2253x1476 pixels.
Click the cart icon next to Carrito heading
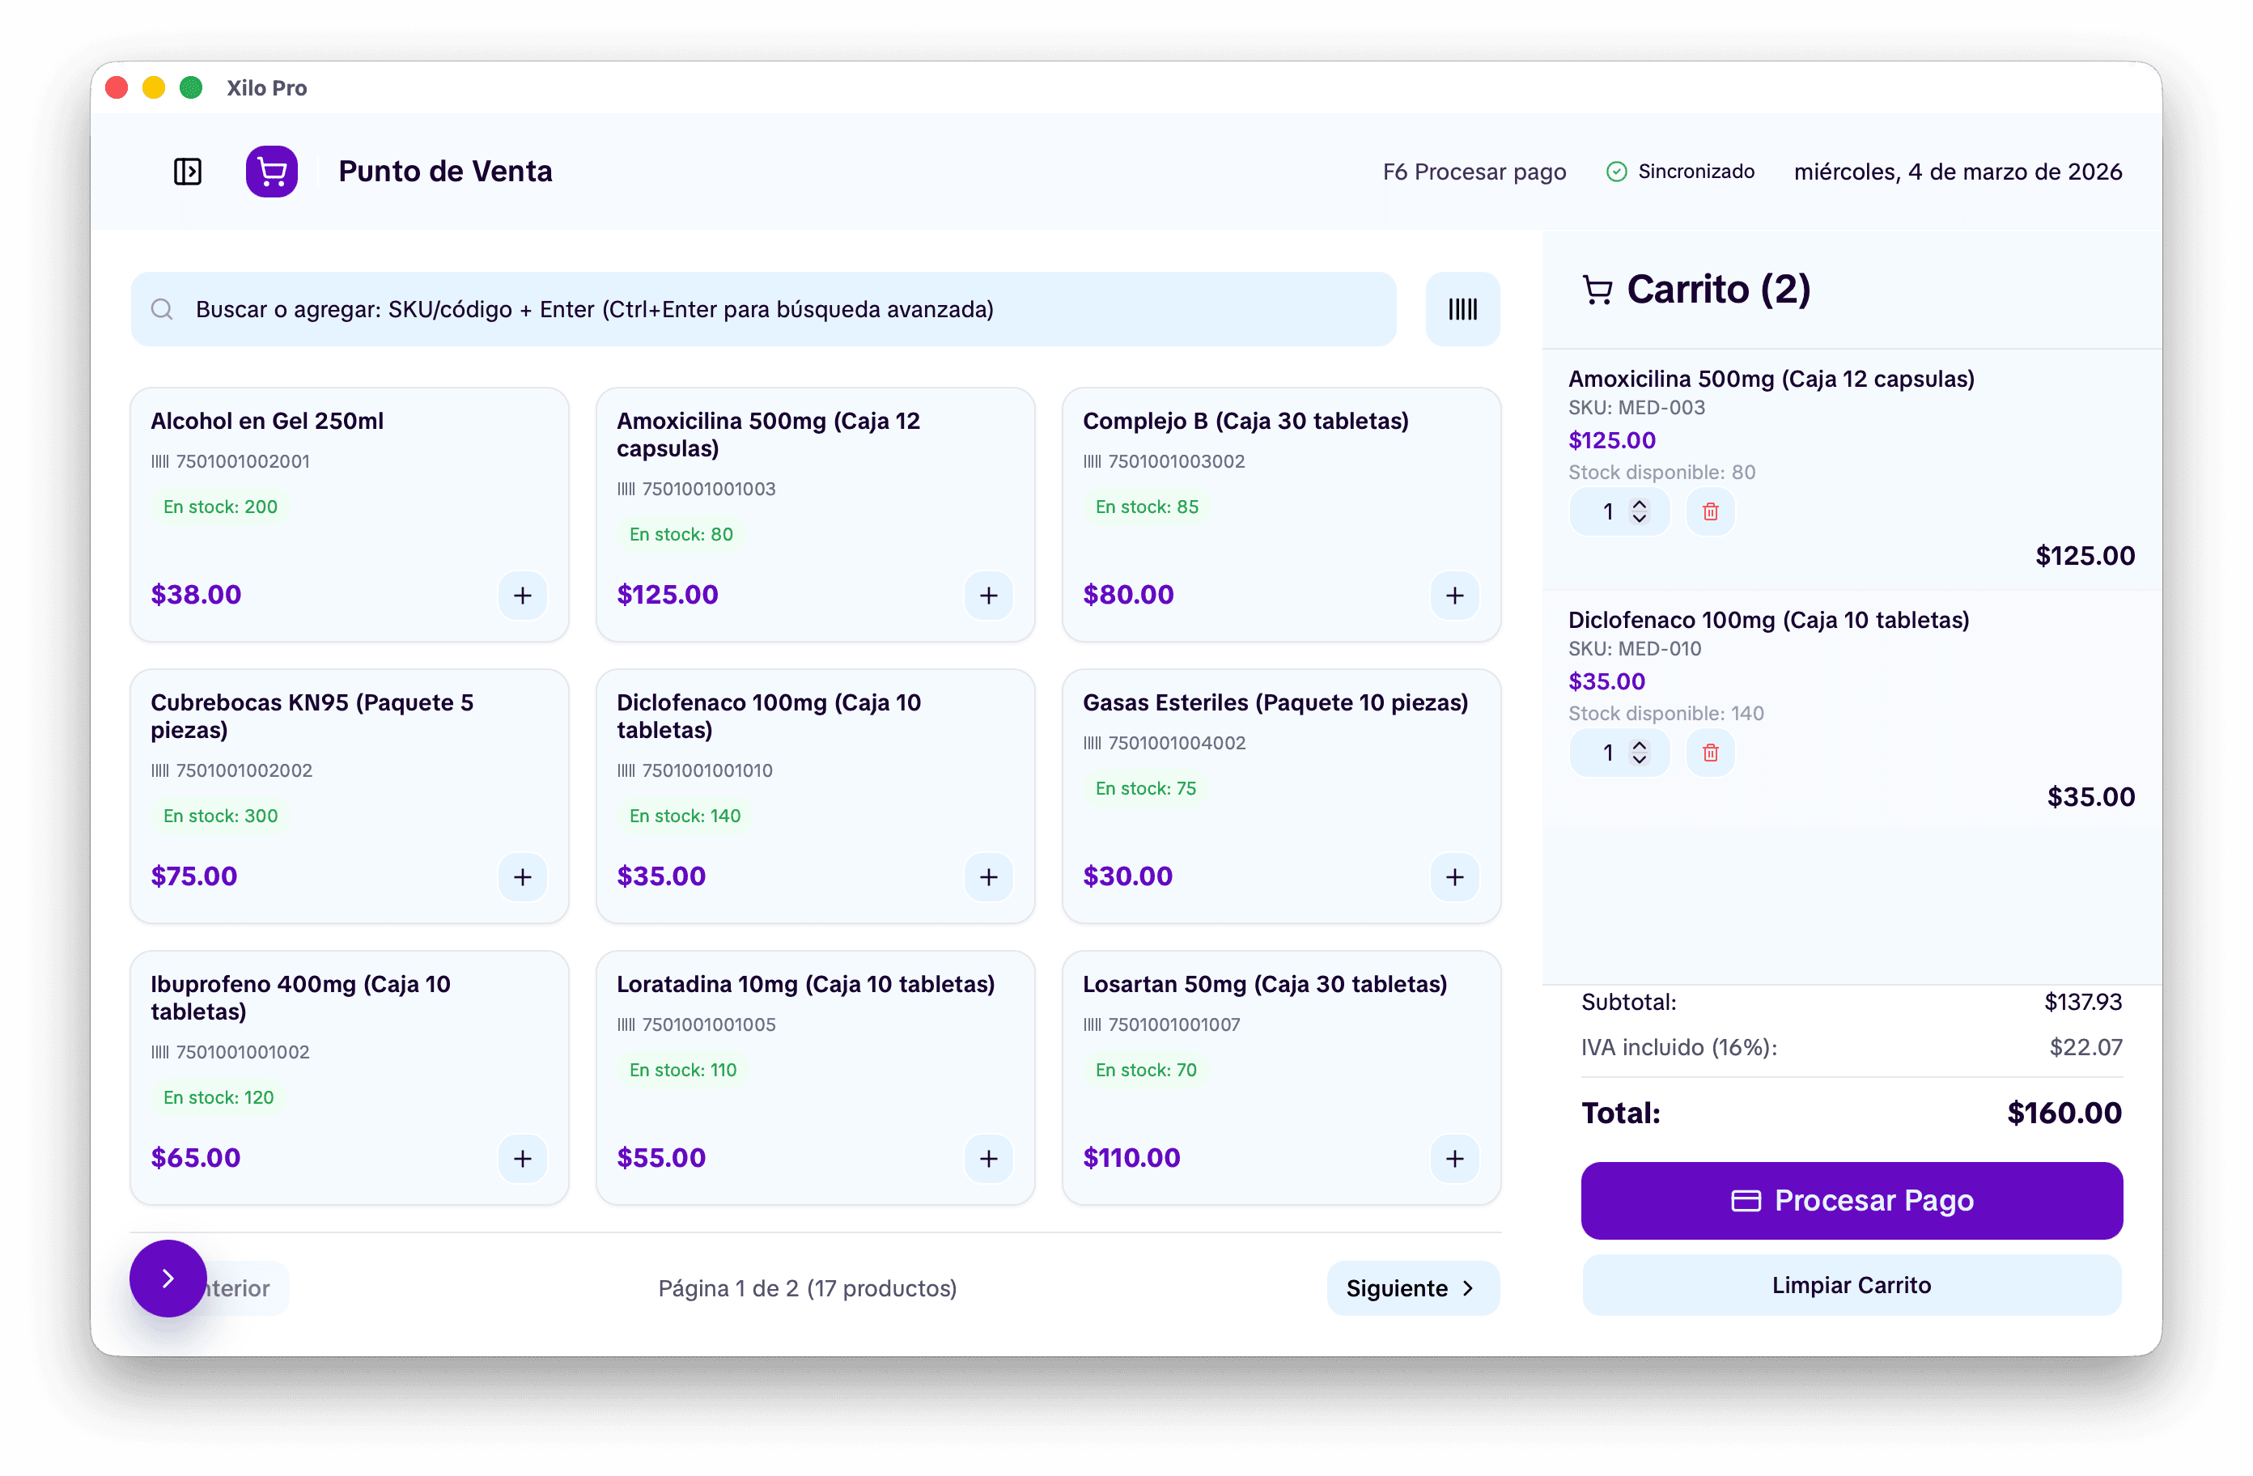(x=1598, y=290)
